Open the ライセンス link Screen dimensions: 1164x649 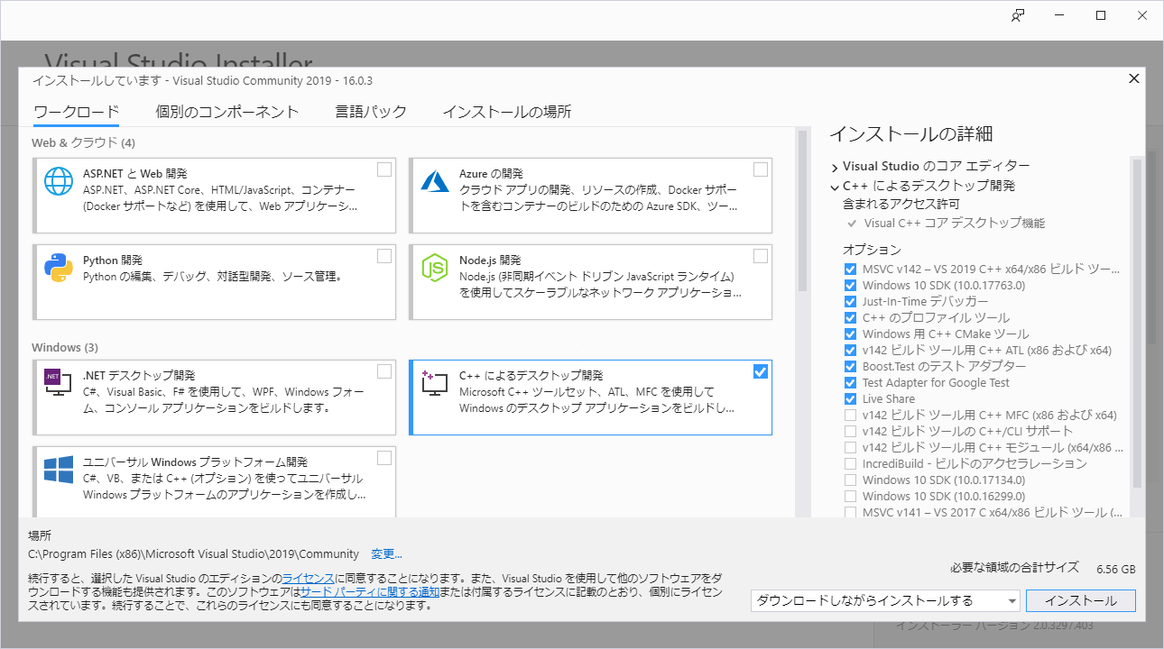(309, 578)
